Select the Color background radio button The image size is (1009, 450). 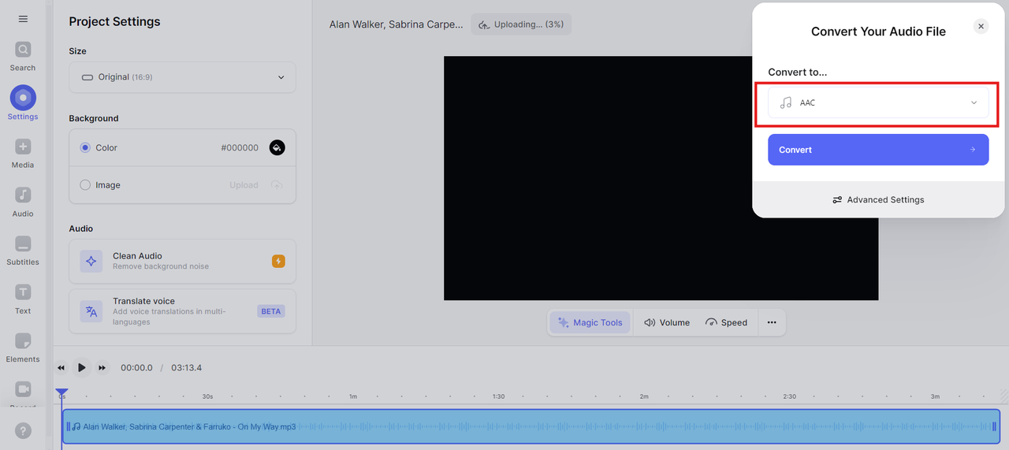pos(85,147)
